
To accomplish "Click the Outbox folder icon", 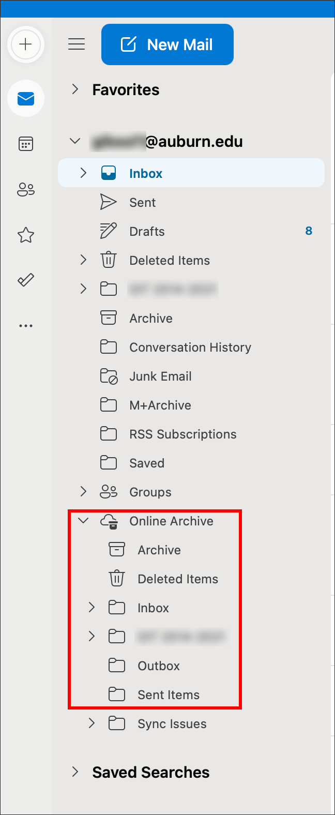I will pos(117,666).
